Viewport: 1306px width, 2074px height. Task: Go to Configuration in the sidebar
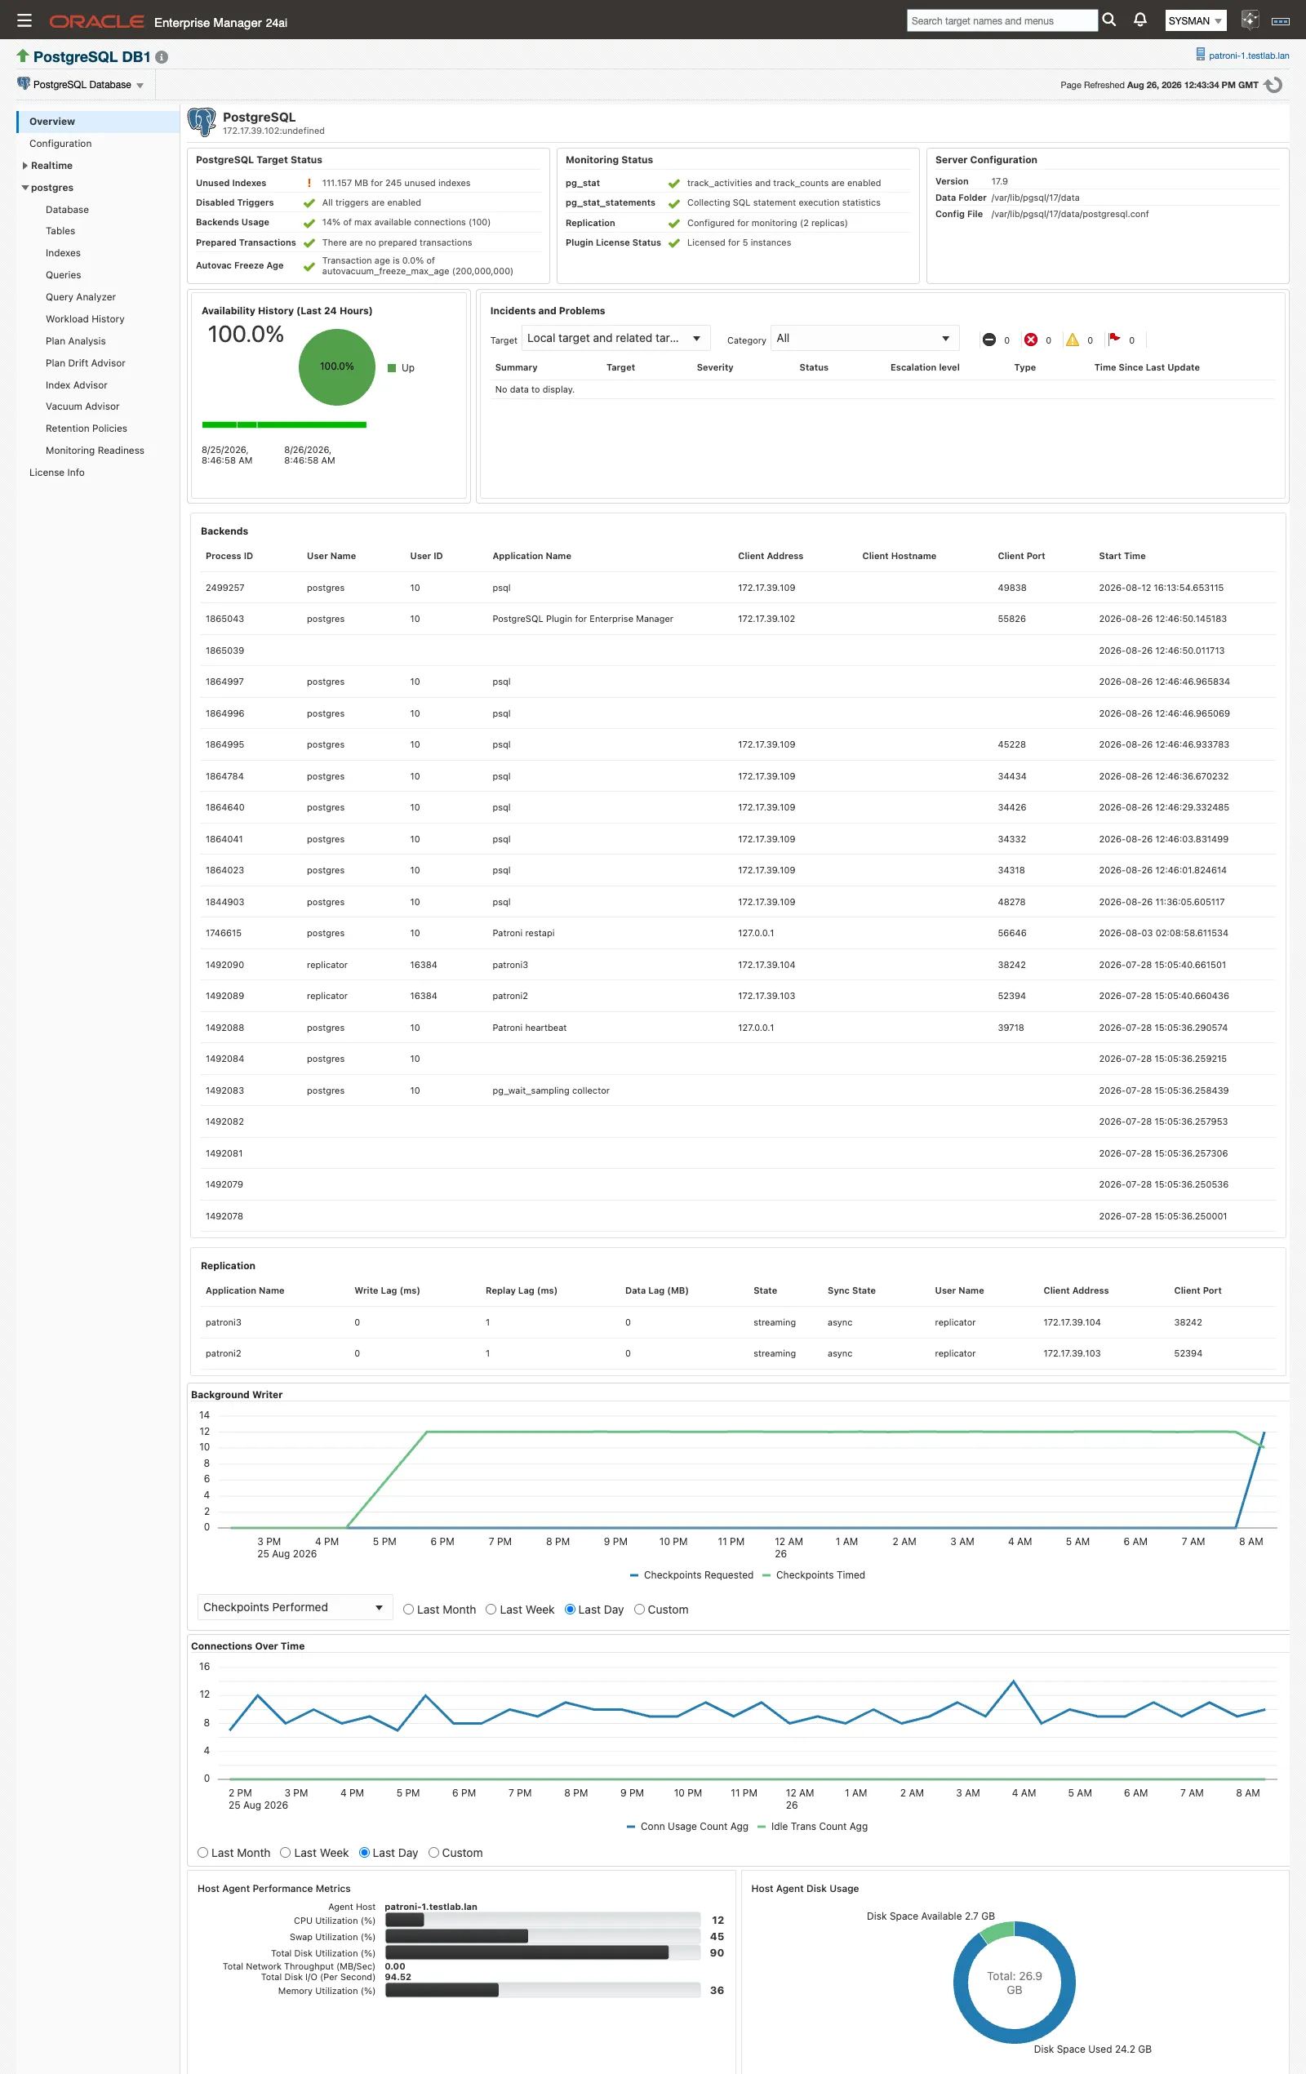[60, 143]
